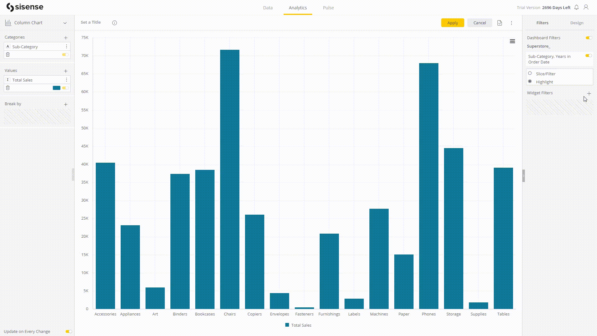Click the more options ellipsis icon
Viewport: 597px width, 336px height.
[x=512, y=23]
